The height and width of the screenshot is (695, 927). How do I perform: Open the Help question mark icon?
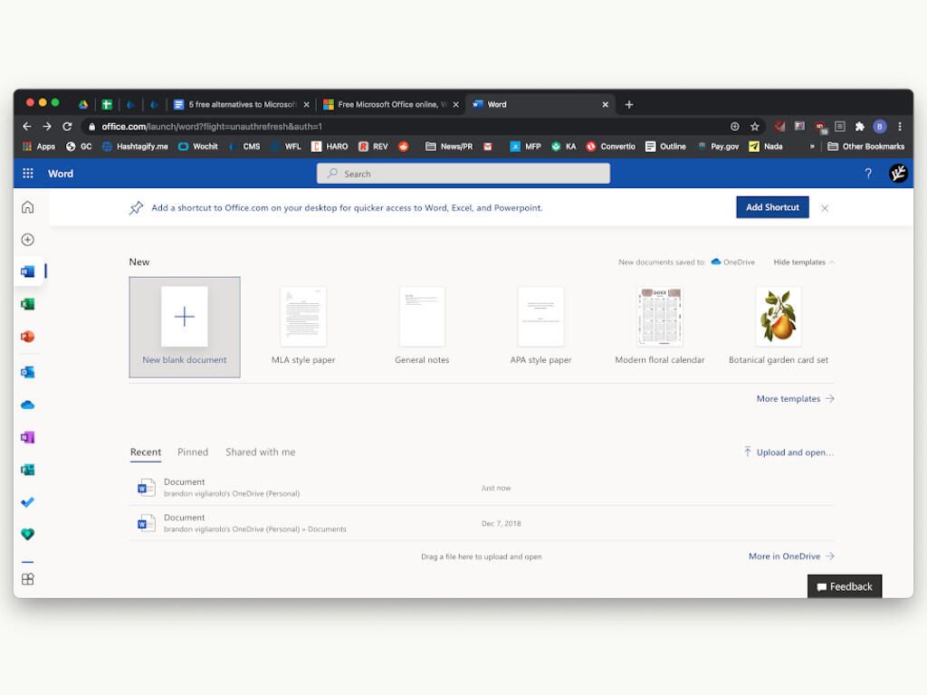click(x=867, y=174)
